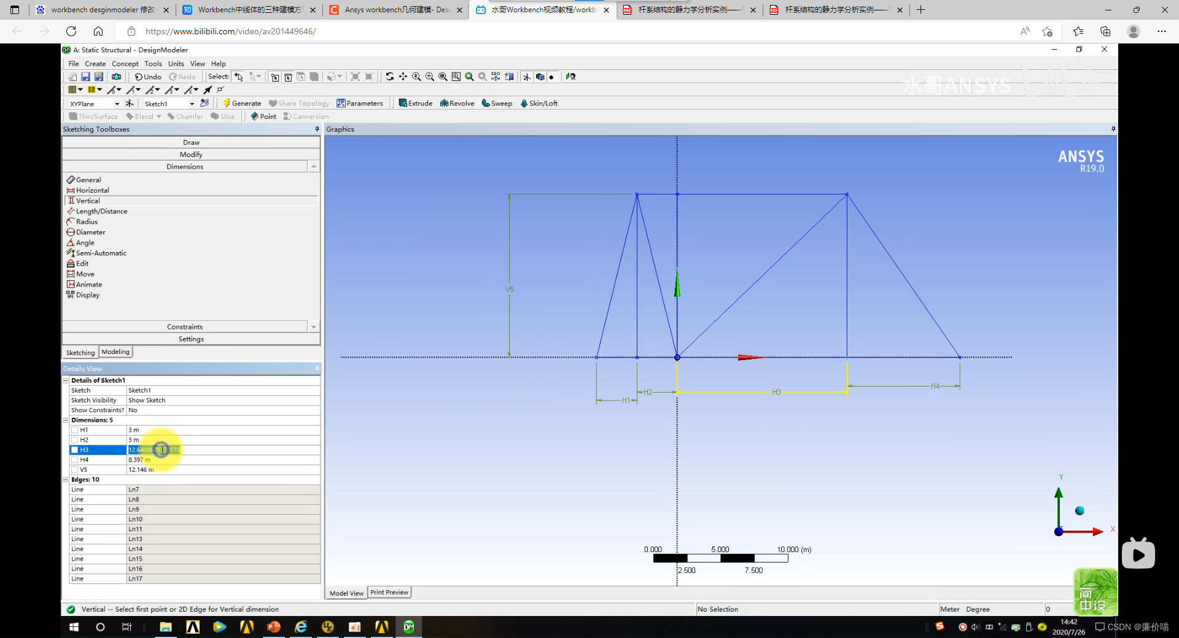Click the New file icon in DesignModeler toolbar
Viewport: 1179px width, 638px height.
pos(72,77)
